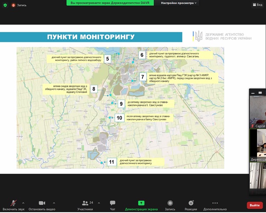Click the red recording indicator
Viewport: 266px width, 213px height.
coord(13,5)
